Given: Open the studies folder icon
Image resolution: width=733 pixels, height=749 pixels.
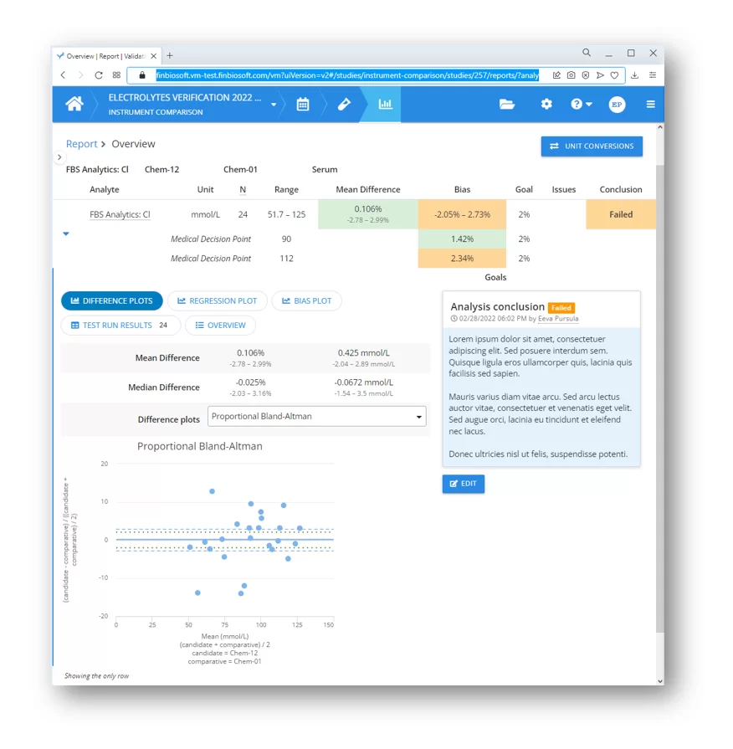Looking at the screenshot, I should (x=507, y=105).
